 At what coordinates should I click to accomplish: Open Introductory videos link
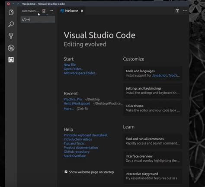78,139
